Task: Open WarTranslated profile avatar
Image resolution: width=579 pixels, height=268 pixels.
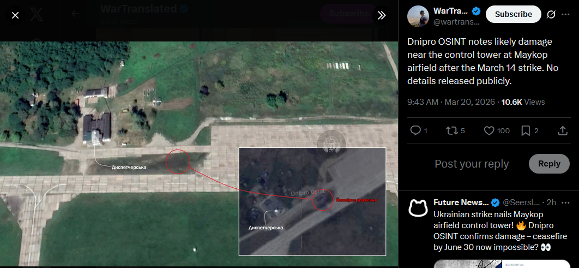Action: [418, 16]
